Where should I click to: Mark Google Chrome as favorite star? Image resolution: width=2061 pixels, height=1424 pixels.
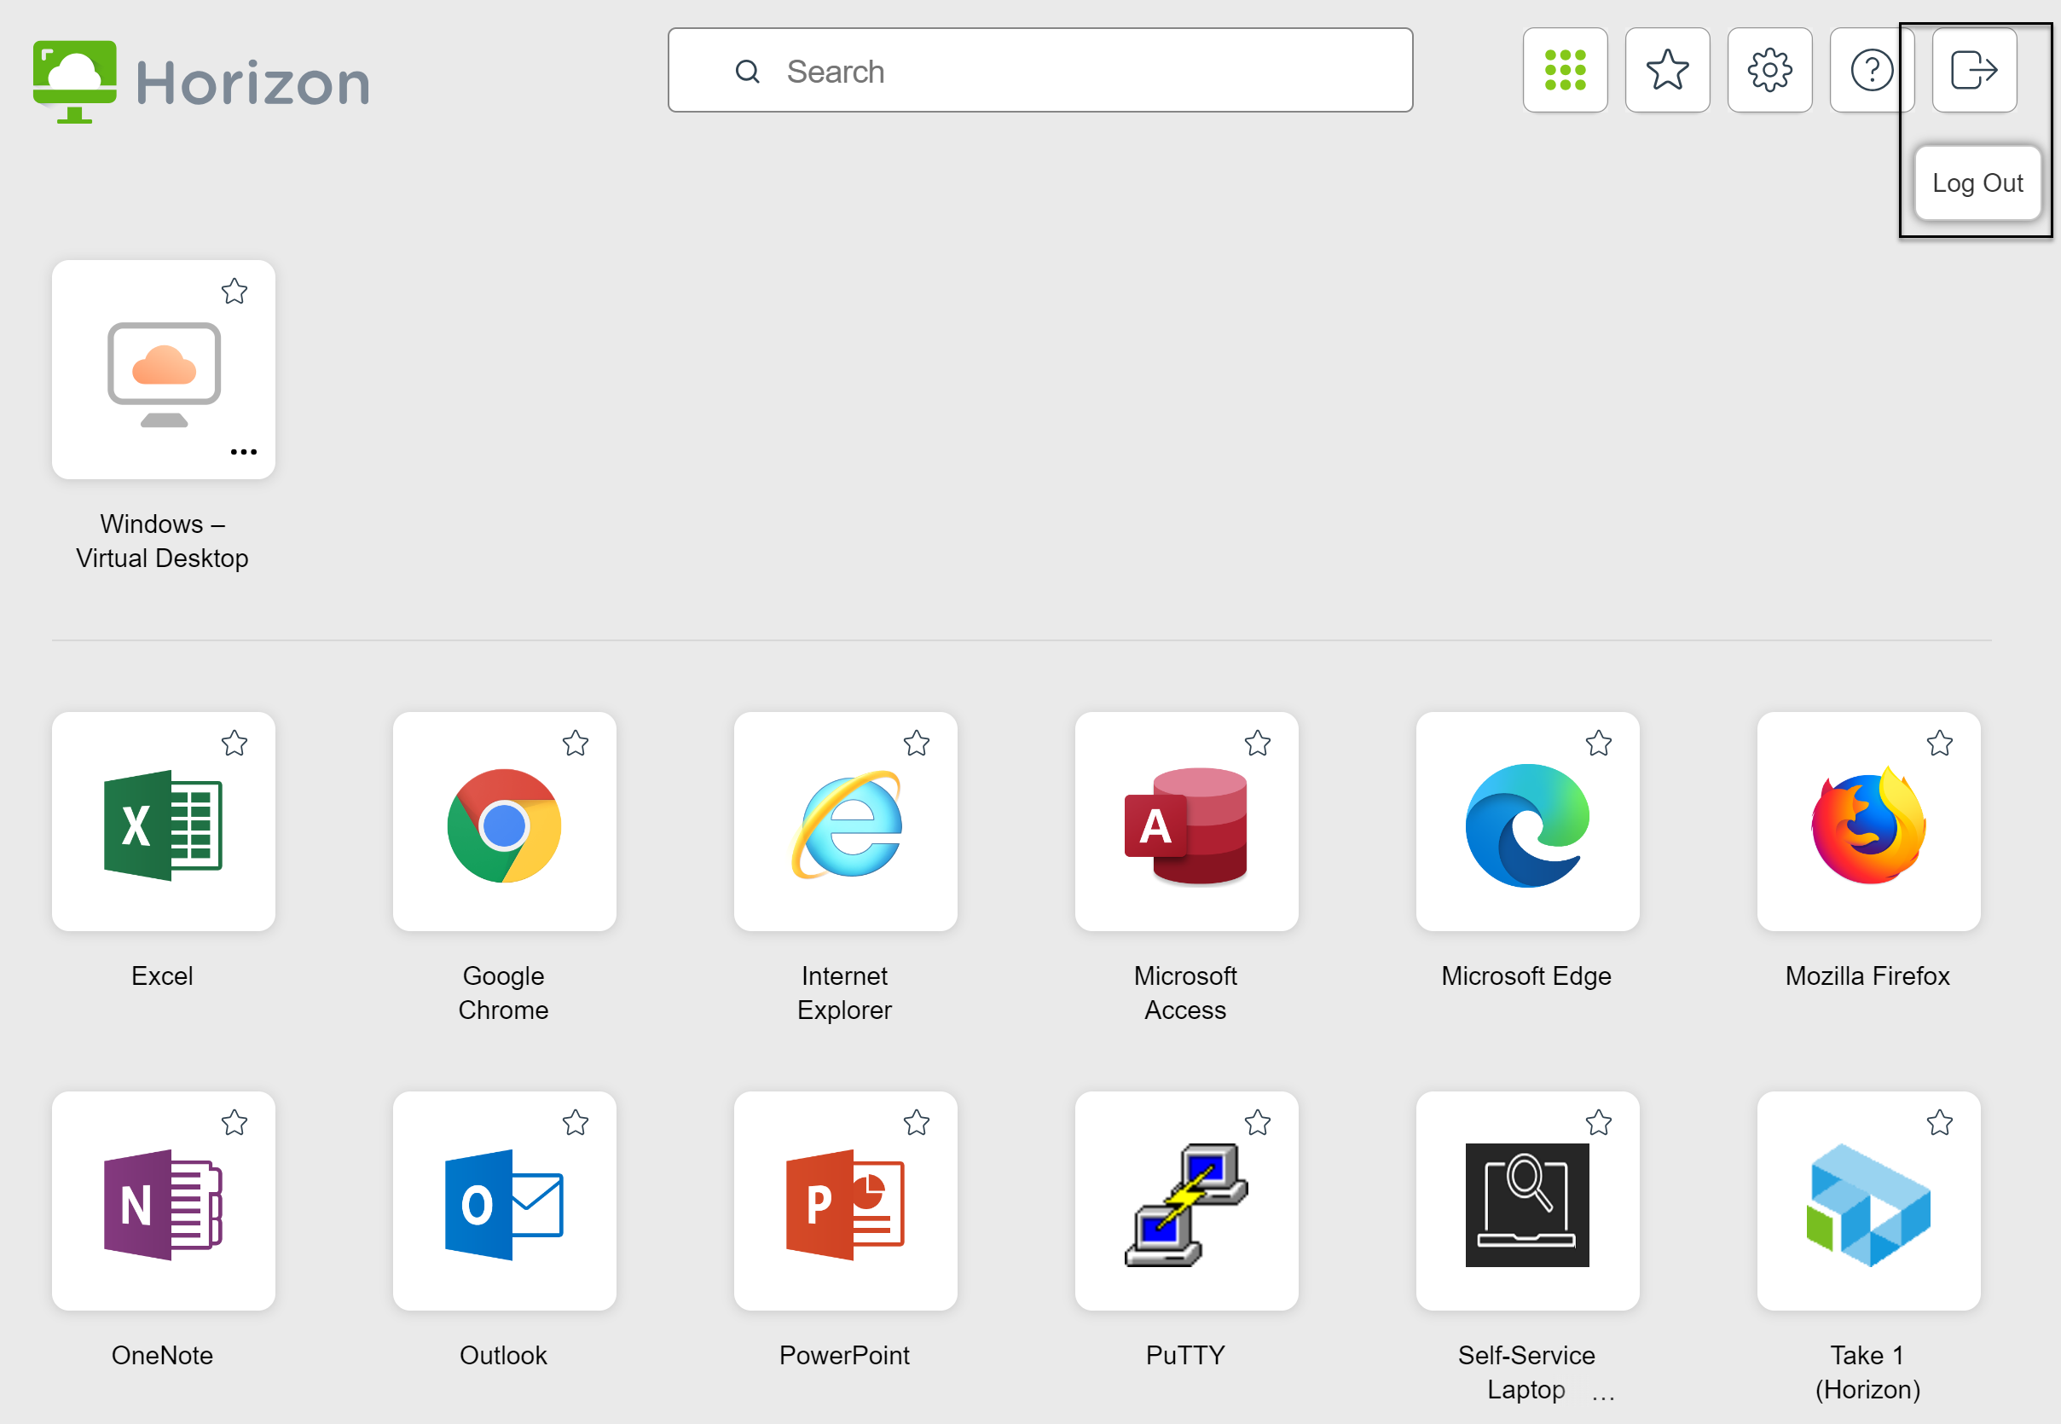click(576, 743)
